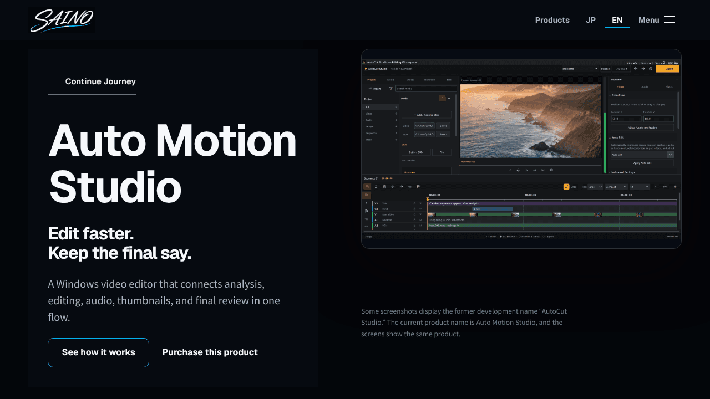Image resolution: width=710 pixels, height=399 pixels.
Task: Zoom out timeline with minus icon
Action: 655,187
